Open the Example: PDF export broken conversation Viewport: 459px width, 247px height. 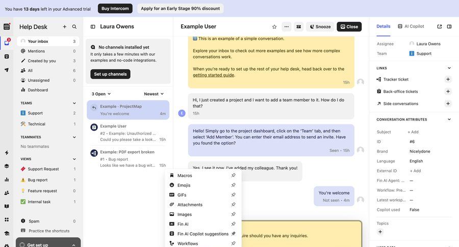[x=128, y=159]
